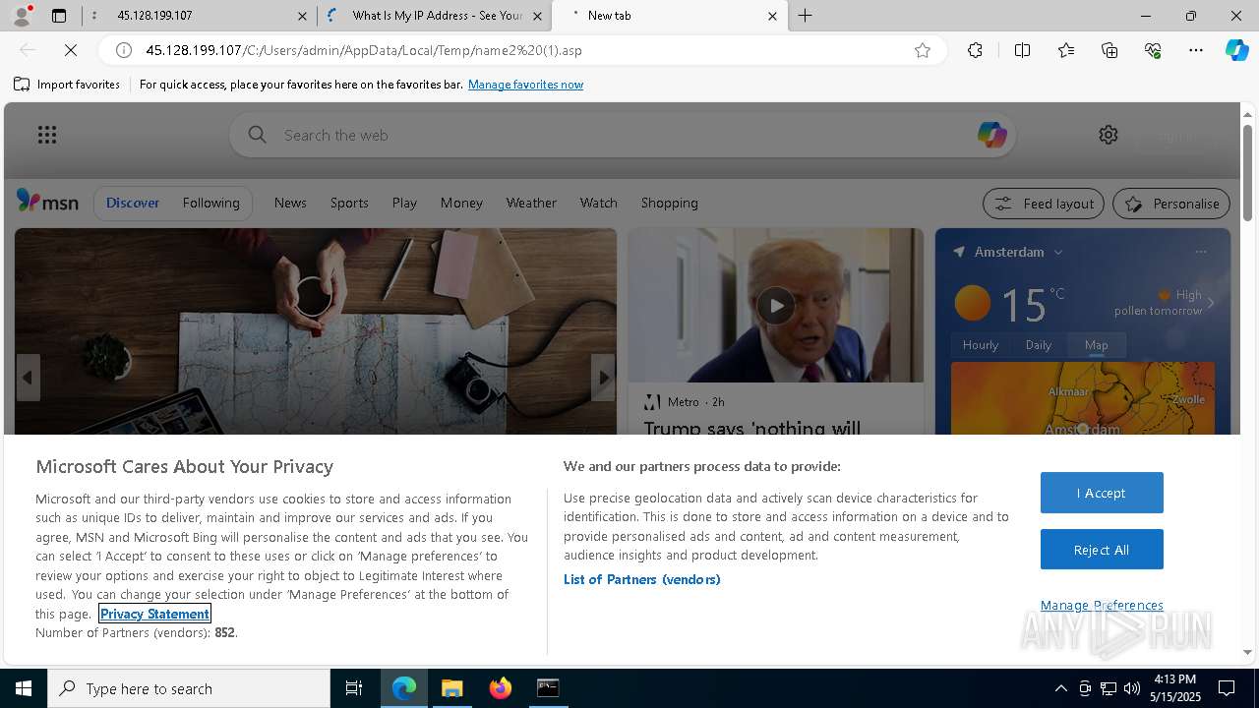Viewport: 1259px width, 708px height.
Task: Click the Start button
Action: click(24, 688)
